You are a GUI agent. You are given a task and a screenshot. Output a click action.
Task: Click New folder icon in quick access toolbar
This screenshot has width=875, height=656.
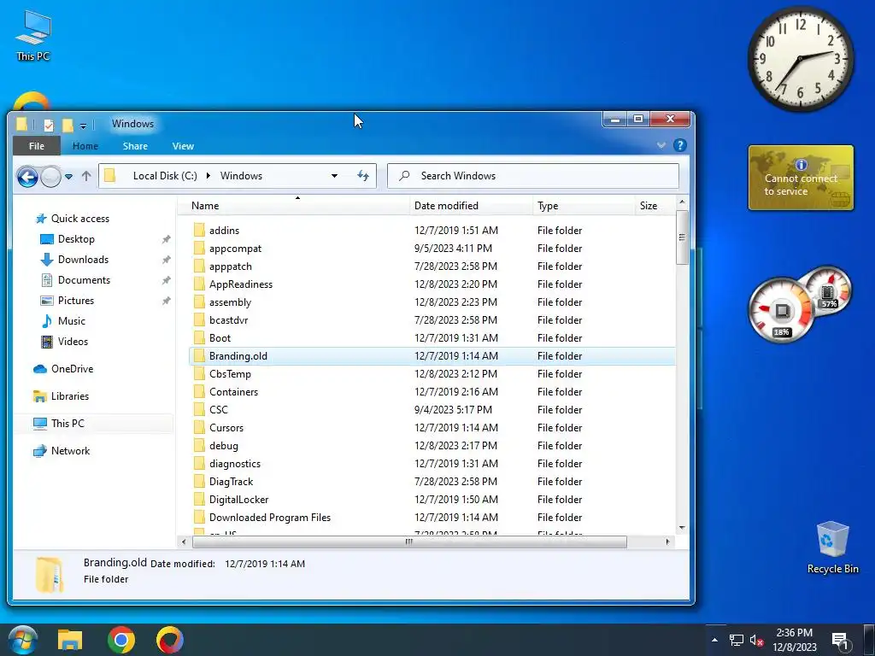[x=68, y=125]
